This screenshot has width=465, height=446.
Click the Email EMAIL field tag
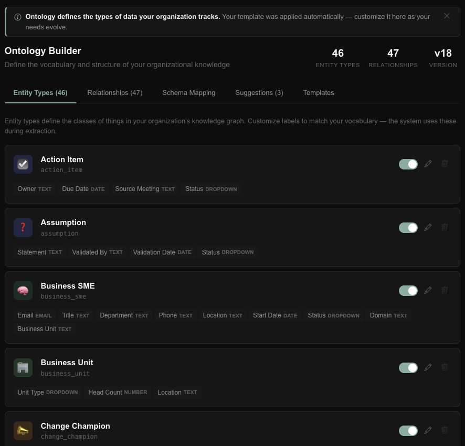click(35, 315)
